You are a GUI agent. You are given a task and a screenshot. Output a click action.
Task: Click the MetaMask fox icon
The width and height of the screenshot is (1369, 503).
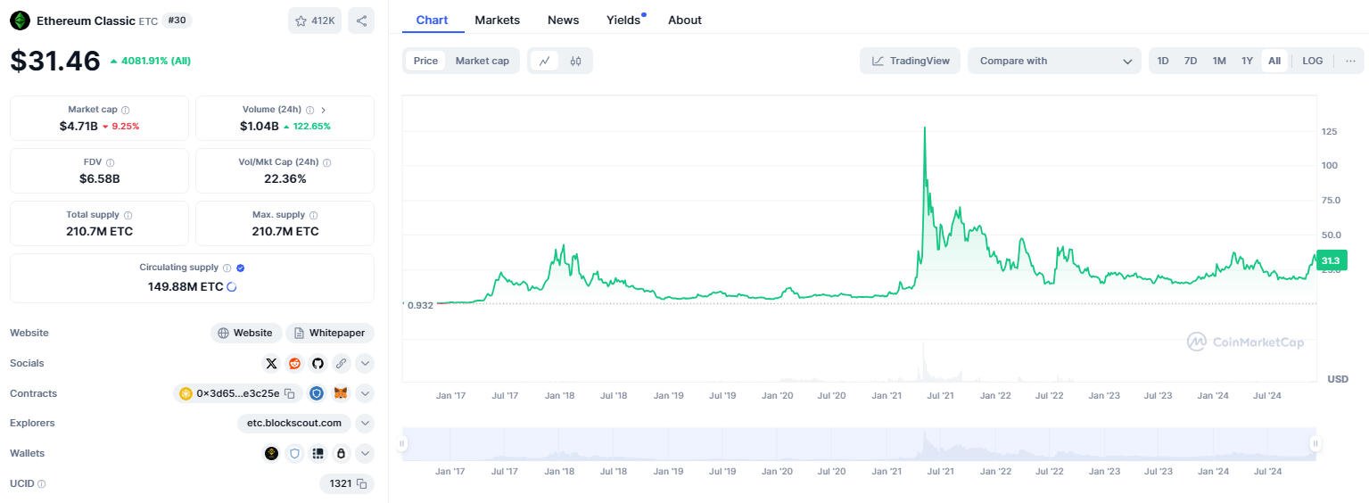[x=341, y=393]
